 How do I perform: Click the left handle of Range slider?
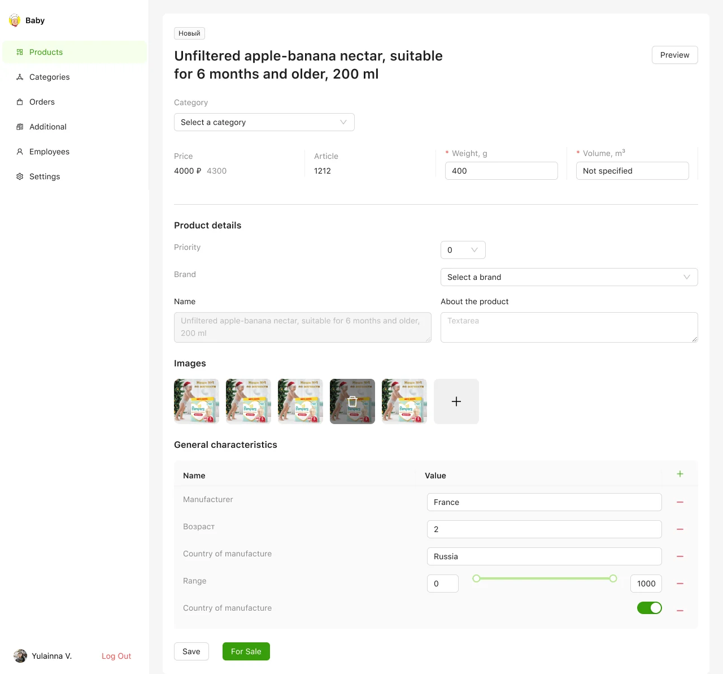tap(476, 578)
